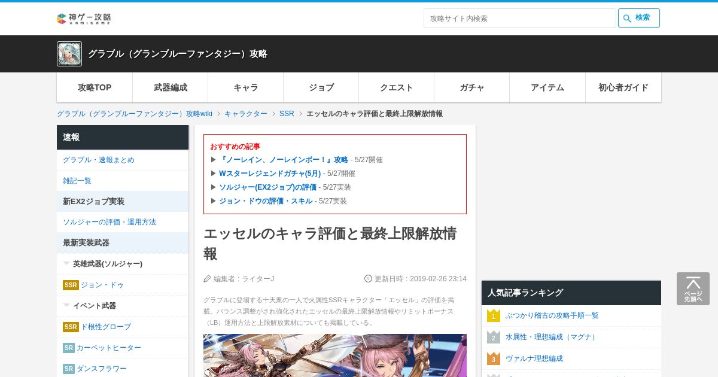Focus the 攻略サイト内検索 search field
Viewport: 718px width, 377px height.
(x=519, y=18)
